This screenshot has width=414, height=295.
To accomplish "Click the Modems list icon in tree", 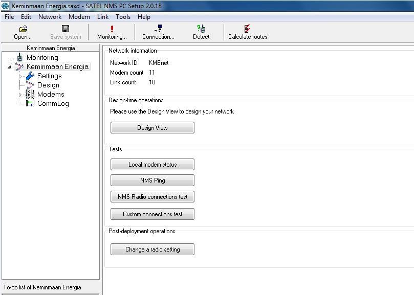I will [30, 94].
